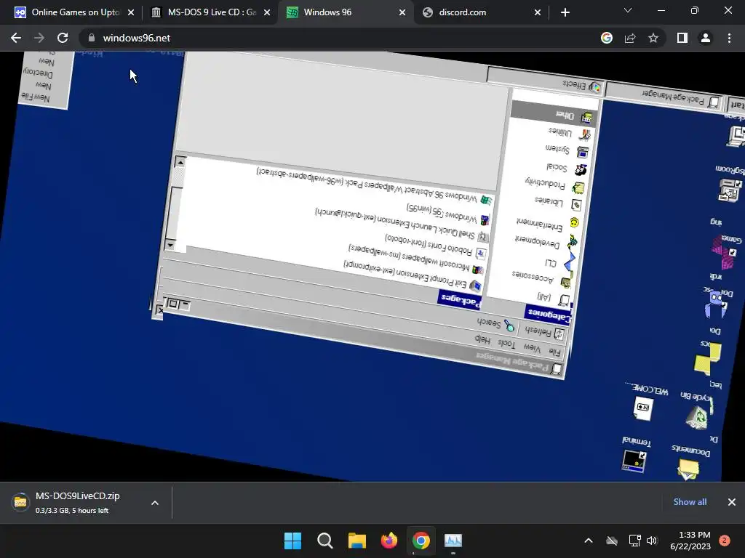Choose the System category
The width and height of the screenshot is (745, 558).
(566, 150)
